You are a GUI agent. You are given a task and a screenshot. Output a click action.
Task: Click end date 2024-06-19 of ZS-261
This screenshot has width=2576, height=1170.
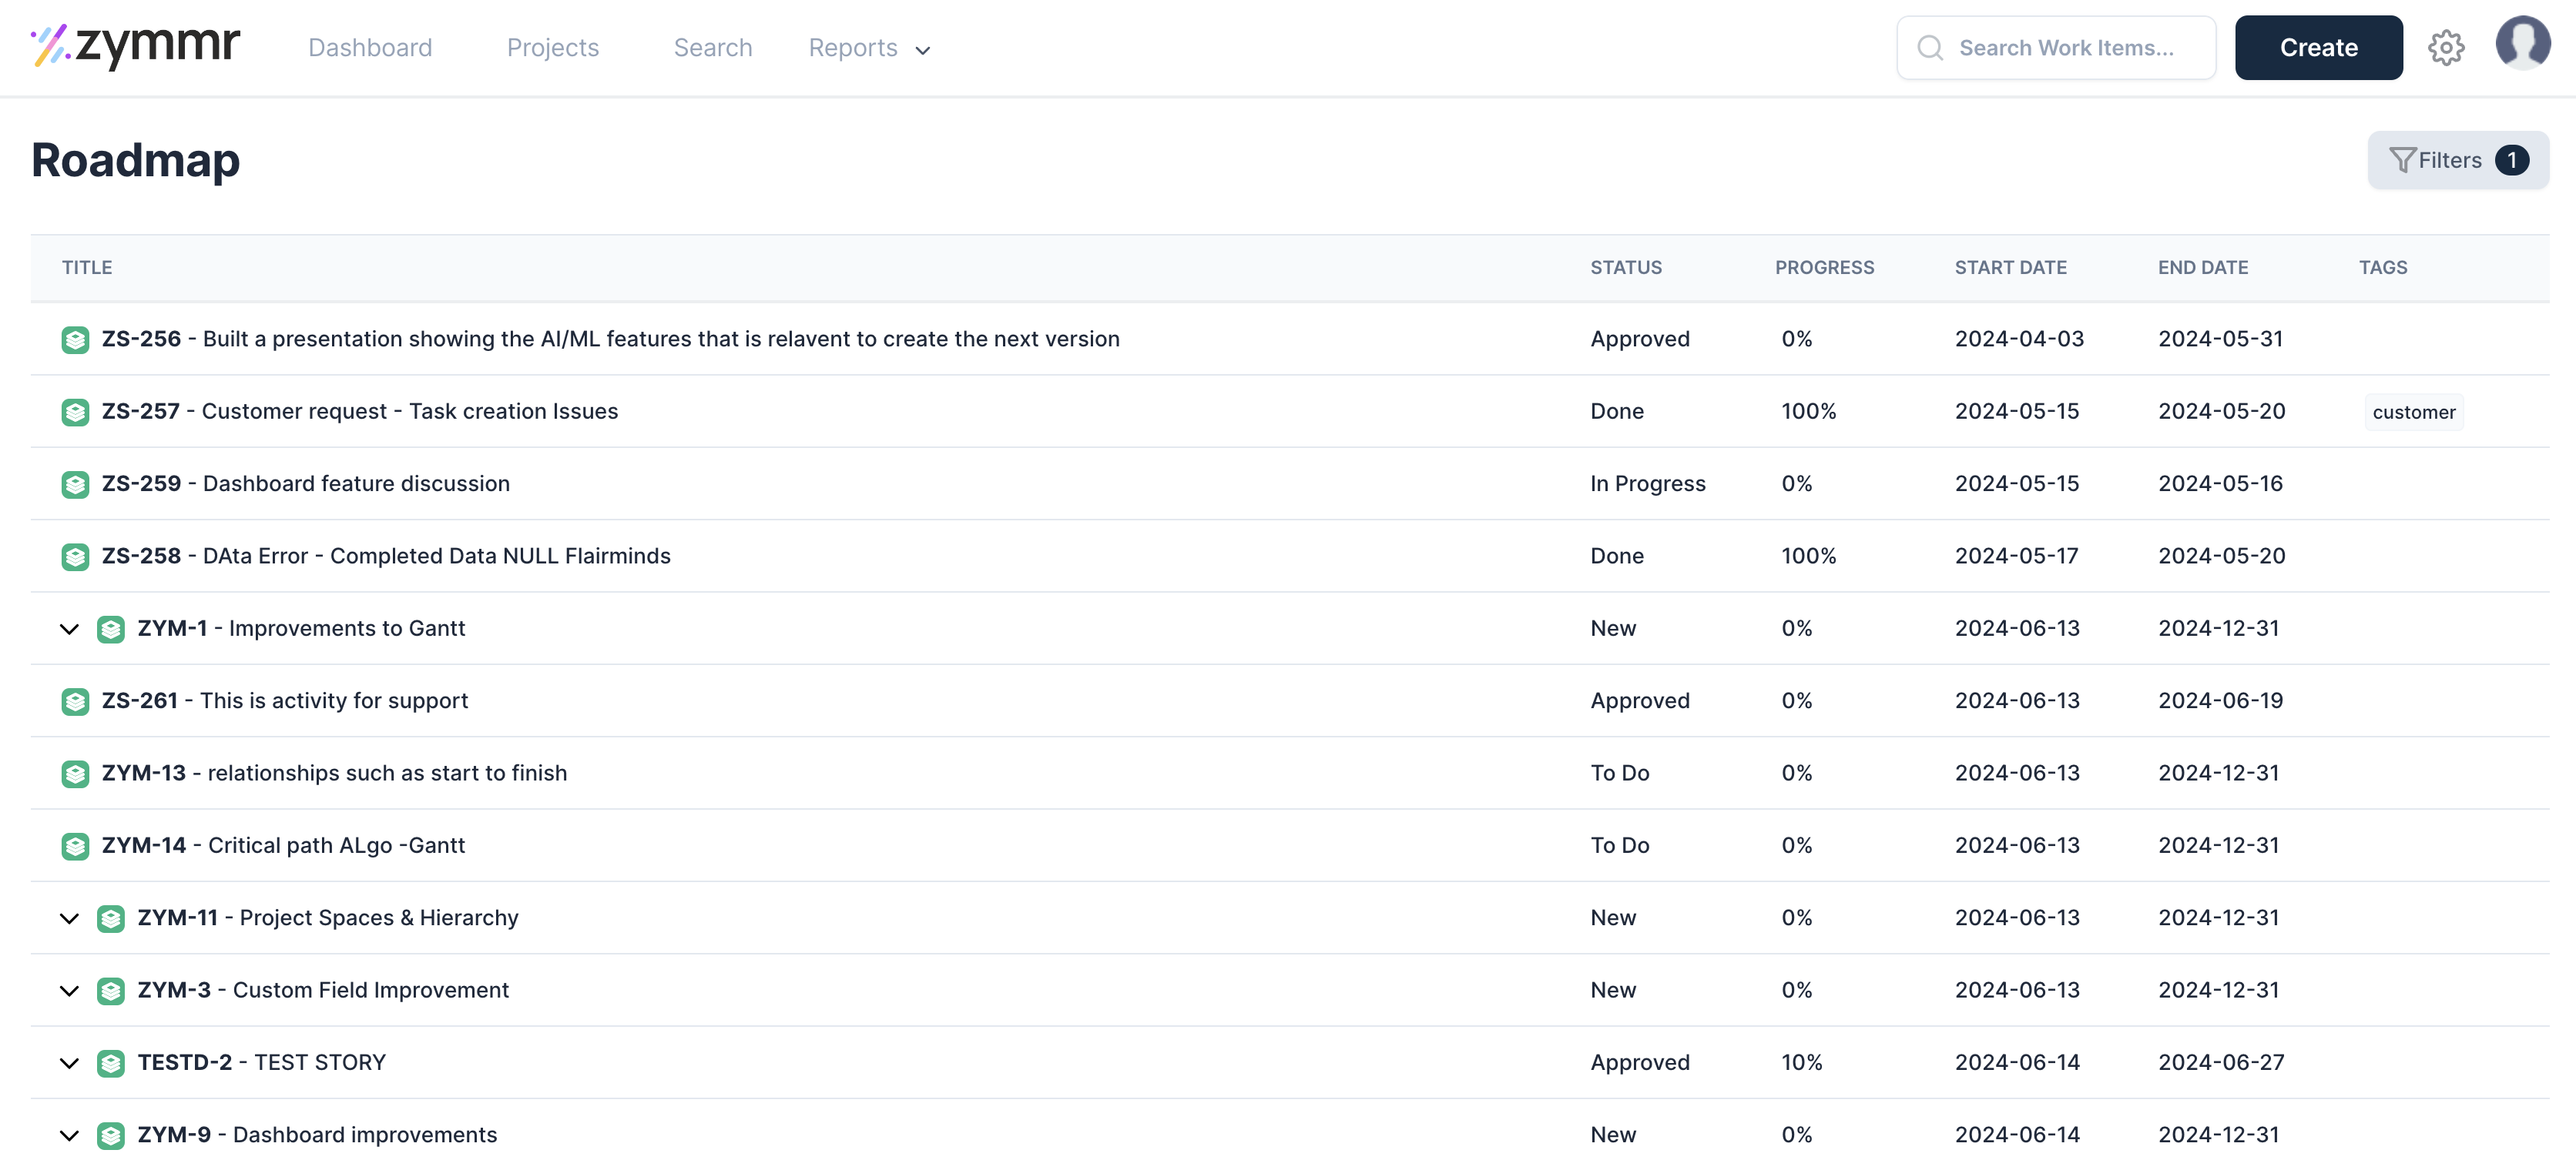(2220, 700)
